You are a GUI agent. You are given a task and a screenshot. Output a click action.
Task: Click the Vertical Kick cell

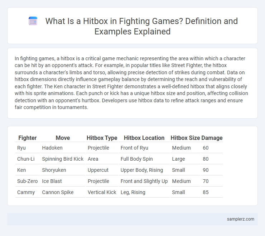click(102, 192)
